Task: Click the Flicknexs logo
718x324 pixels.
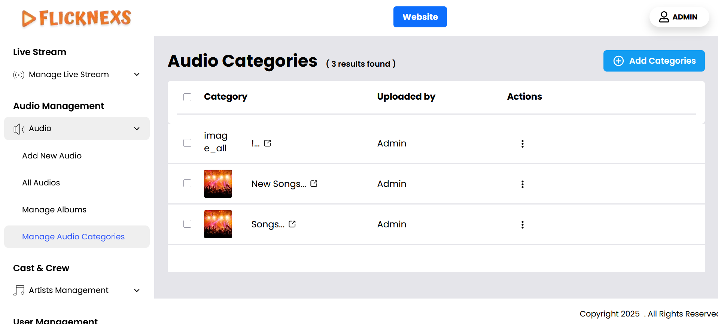Action: (x=76, y=18)
